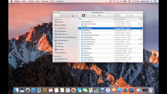This screenshot has height=94, width=167.
Task: Switch Finder to icon view
Action: point(80,15)
